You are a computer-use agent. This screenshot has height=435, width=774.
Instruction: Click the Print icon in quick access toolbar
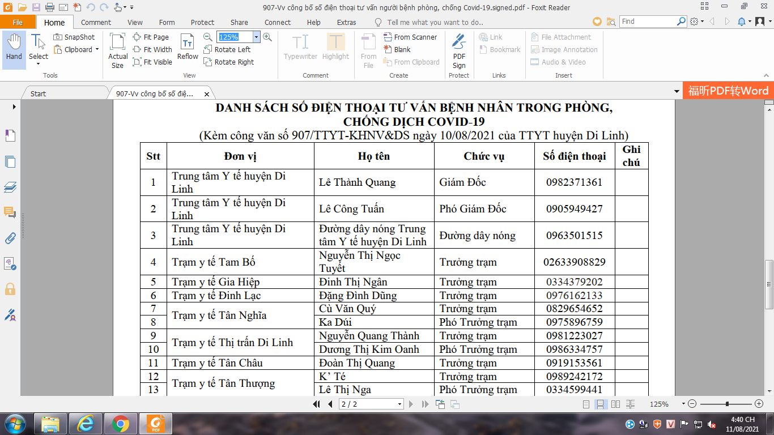pyautogui.click(x=49, y=7)
